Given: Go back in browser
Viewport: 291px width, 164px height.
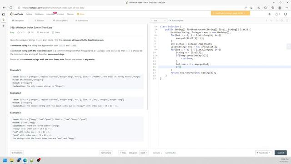Looking at the screenshot, I should (4, 8).
